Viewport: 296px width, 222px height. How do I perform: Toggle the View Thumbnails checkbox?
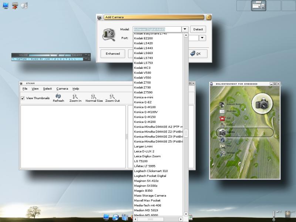coord(23,98)
